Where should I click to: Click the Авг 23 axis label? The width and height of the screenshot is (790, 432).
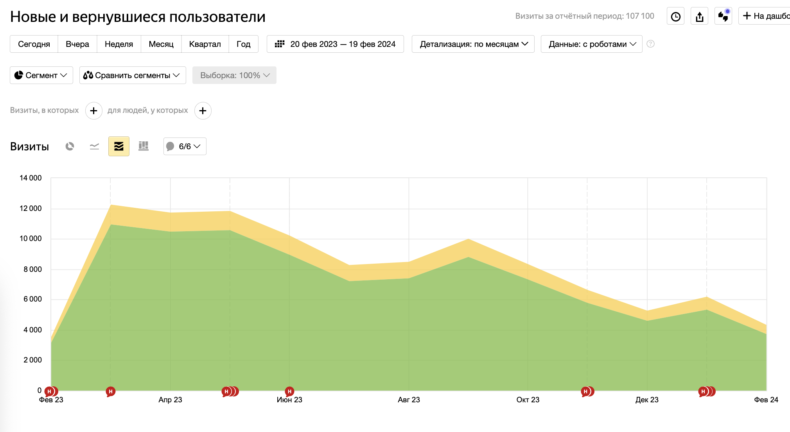[409, 400]
